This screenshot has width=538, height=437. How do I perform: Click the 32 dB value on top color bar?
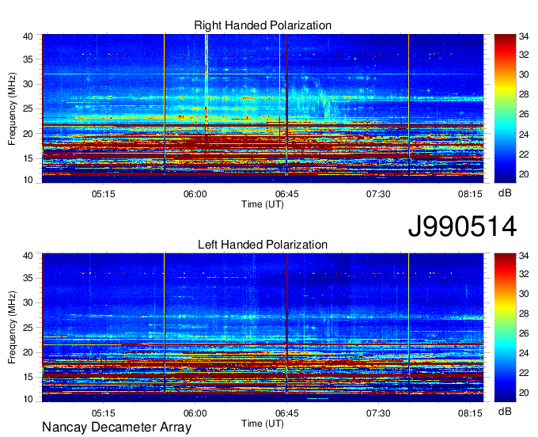(x=524, y=55)
